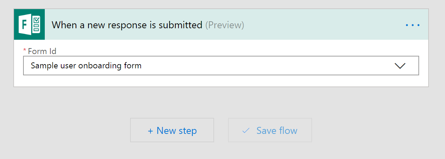Image resolution: width=445 pixels, height=159 pixels.
Task: Click 'When a new response is submitted' title
Action: coord(127,25)
